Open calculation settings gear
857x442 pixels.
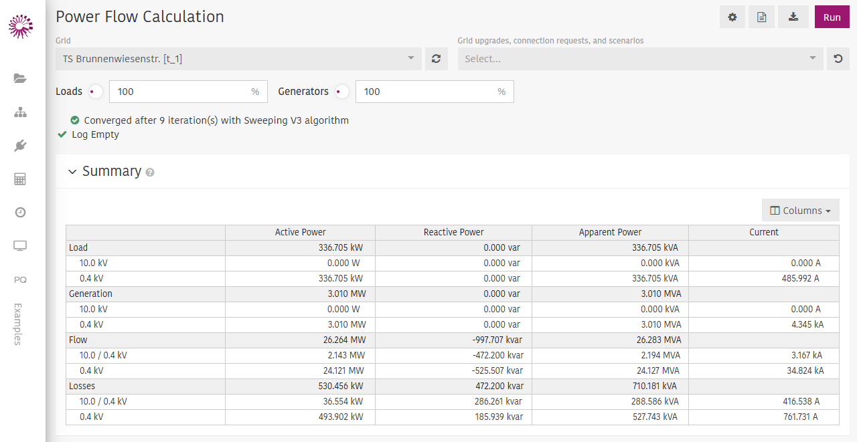coord(732,17)
